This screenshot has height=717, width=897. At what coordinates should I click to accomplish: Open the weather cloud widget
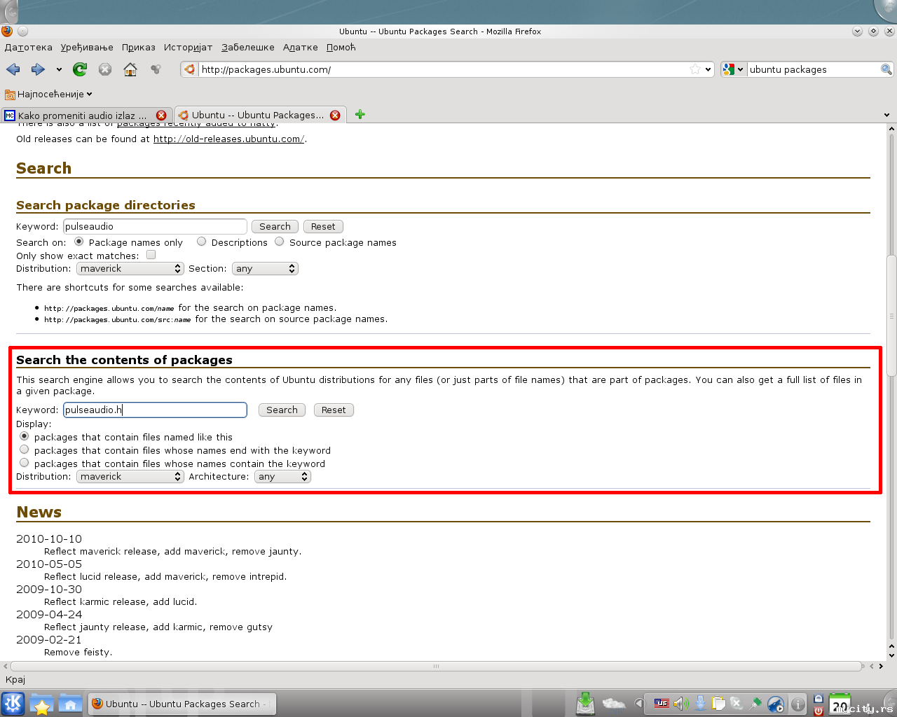(x=615, y=704)
